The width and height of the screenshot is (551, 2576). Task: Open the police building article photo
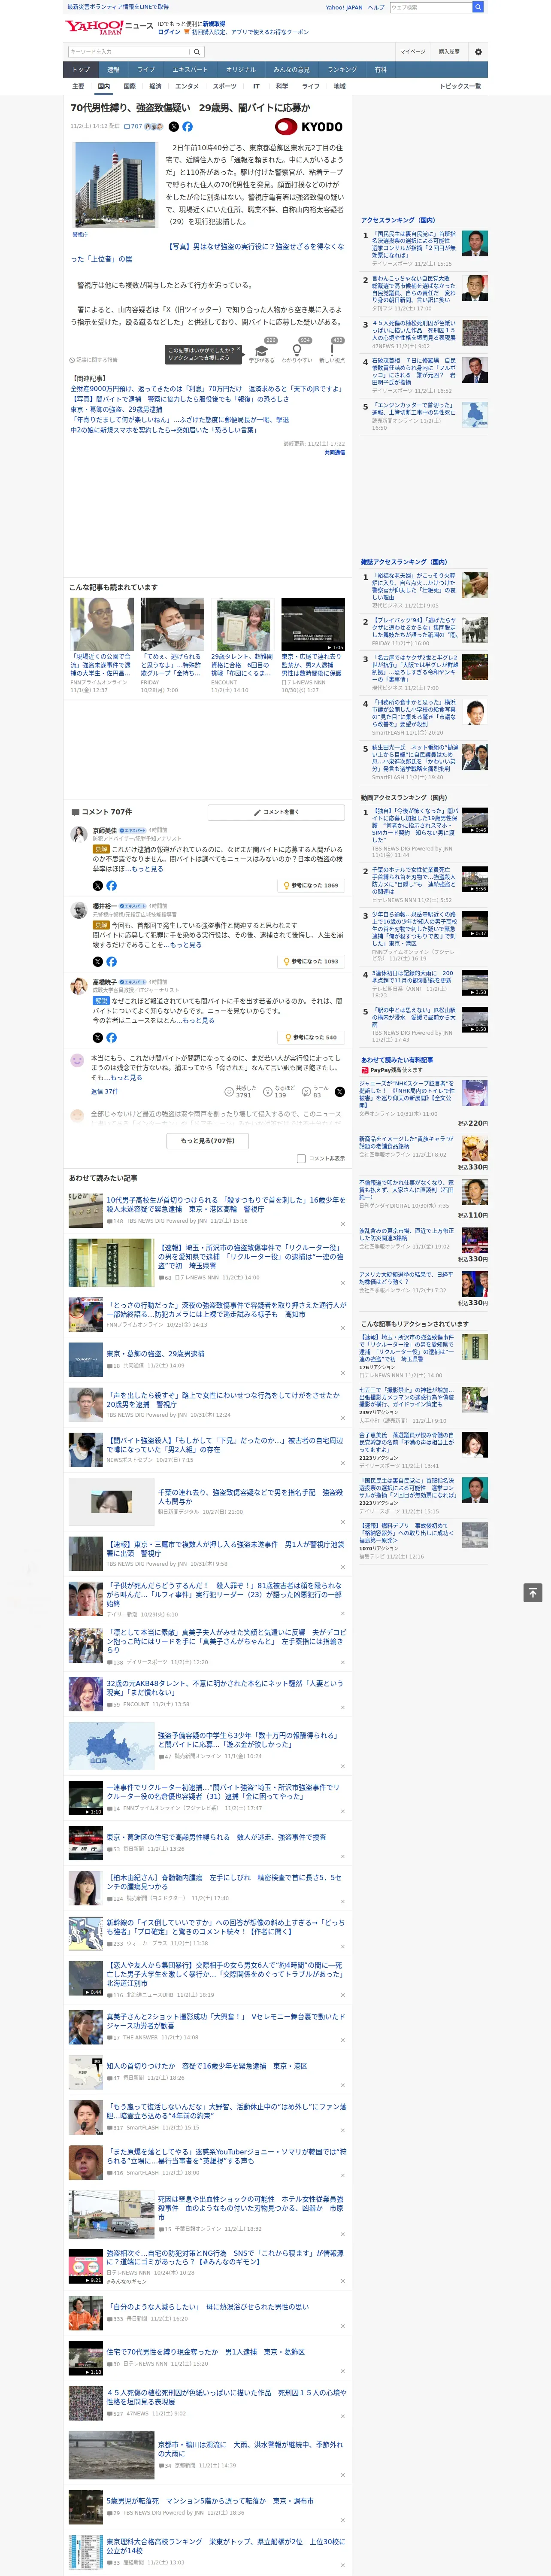click(115, 184)
